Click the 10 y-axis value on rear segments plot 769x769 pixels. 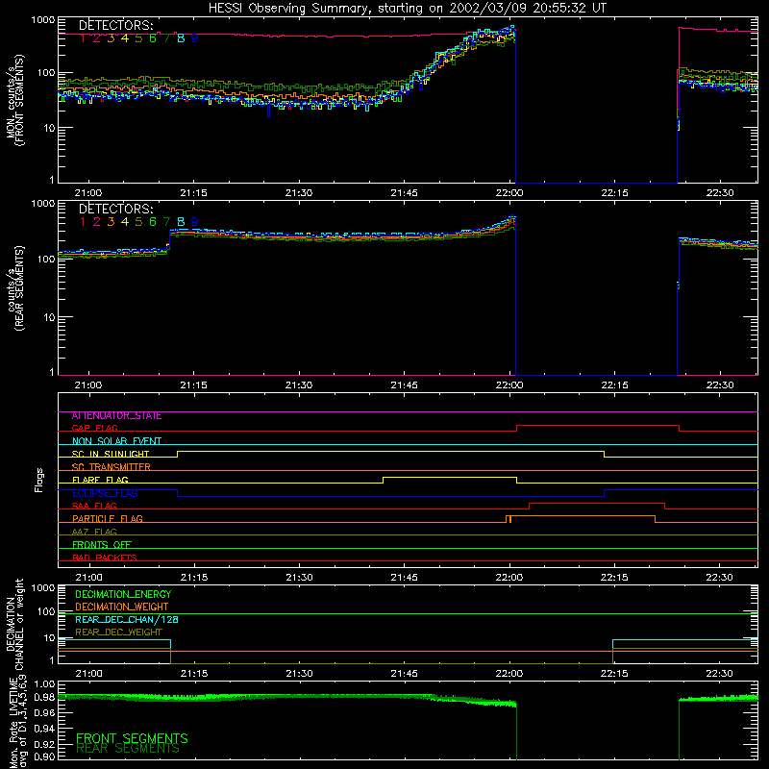click(x=50, y=317)
